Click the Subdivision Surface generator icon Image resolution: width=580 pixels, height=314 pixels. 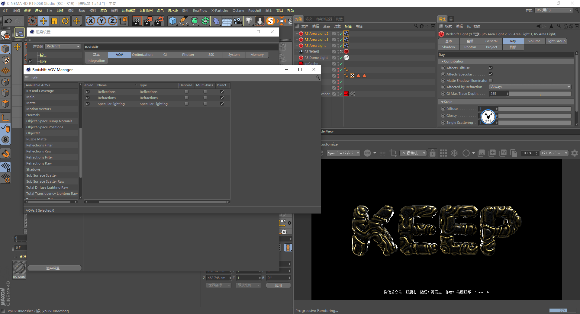tap(195, 21)
